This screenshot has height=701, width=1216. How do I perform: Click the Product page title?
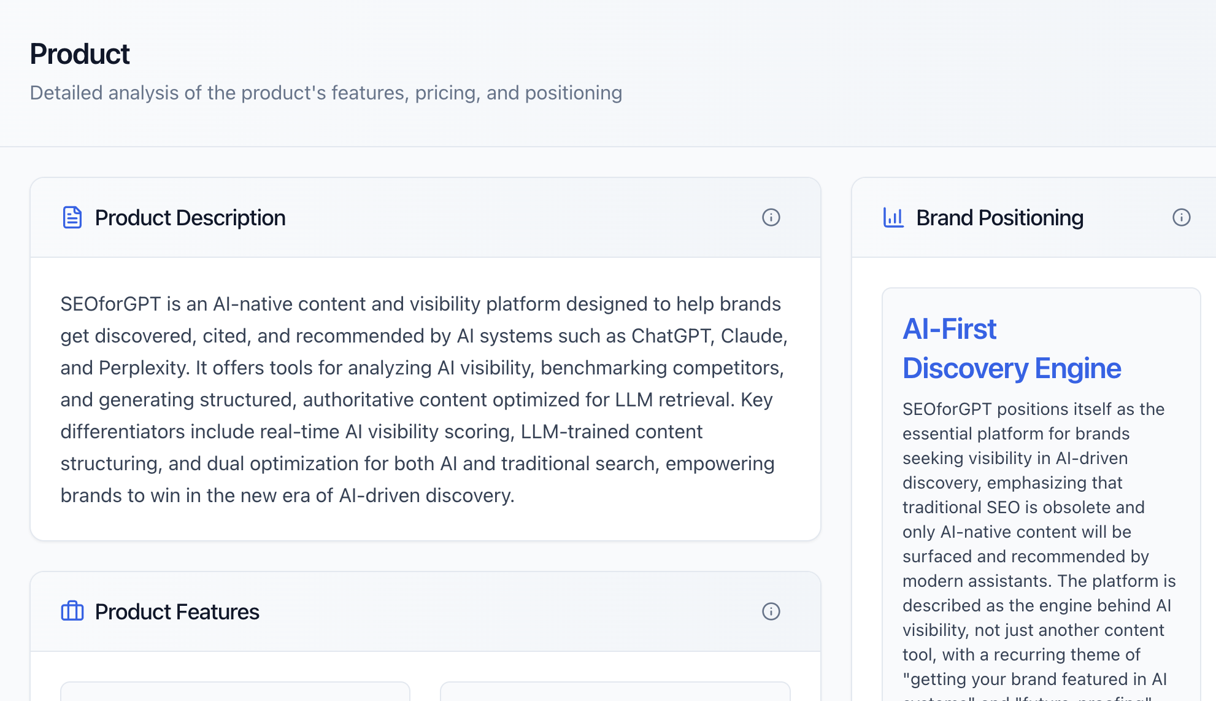click(x=80, y=54)
